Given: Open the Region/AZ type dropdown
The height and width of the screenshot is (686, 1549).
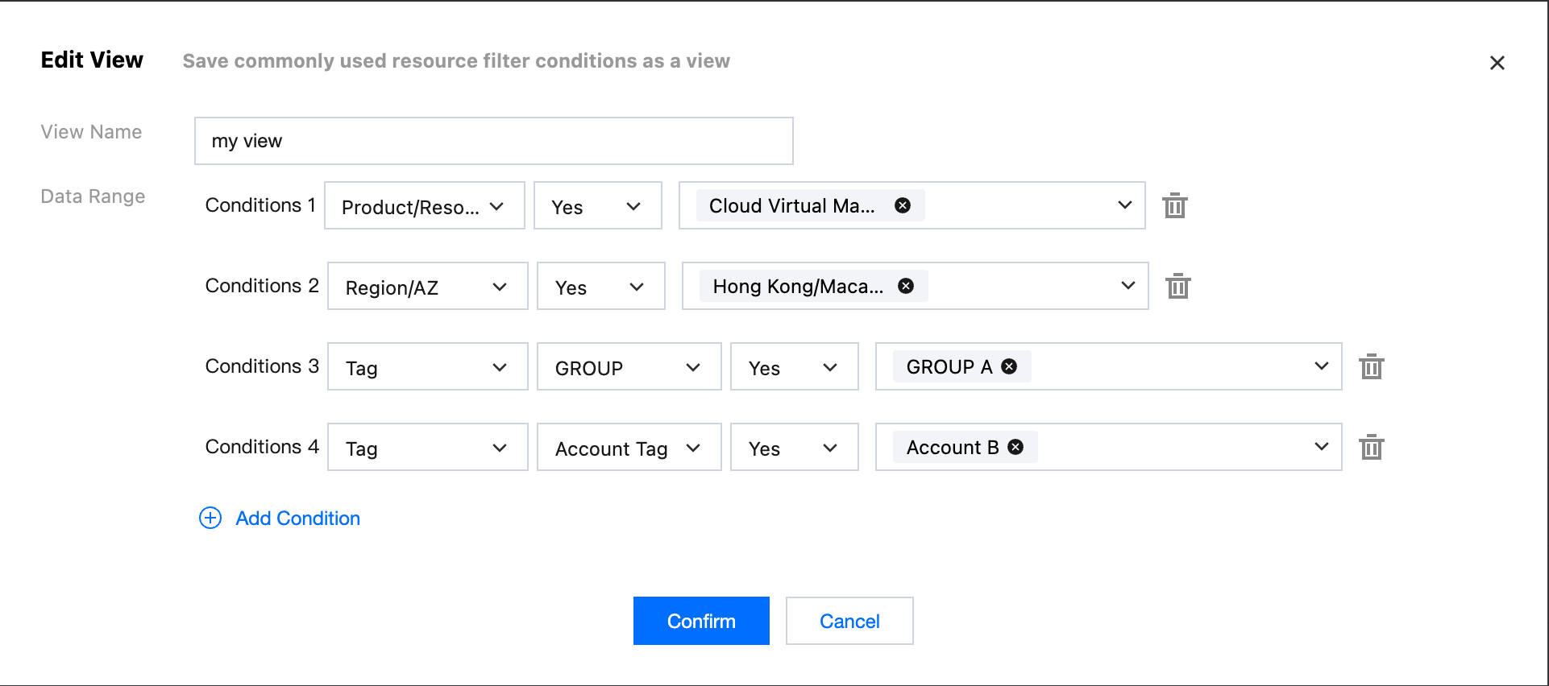Looking at the screenshot, I should click(427, 287).
